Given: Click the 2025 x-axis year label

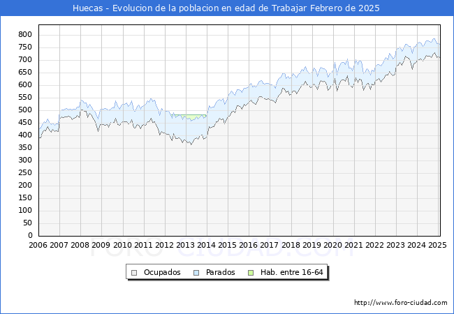Looking at the screenshot, I should [x=437, y=245].
